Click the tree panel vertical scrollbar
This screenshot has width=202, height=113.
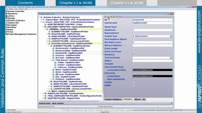[103, 58]
